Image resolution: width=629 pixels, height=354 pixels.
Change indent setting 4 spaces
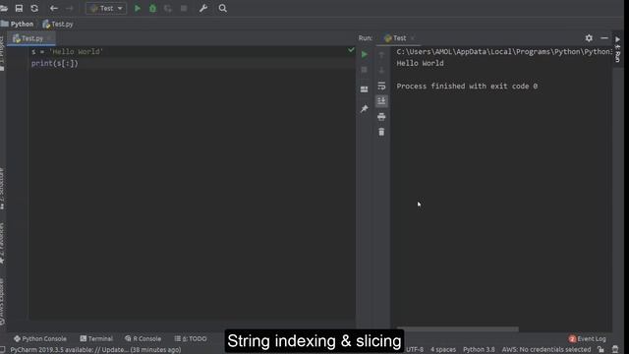443,350
